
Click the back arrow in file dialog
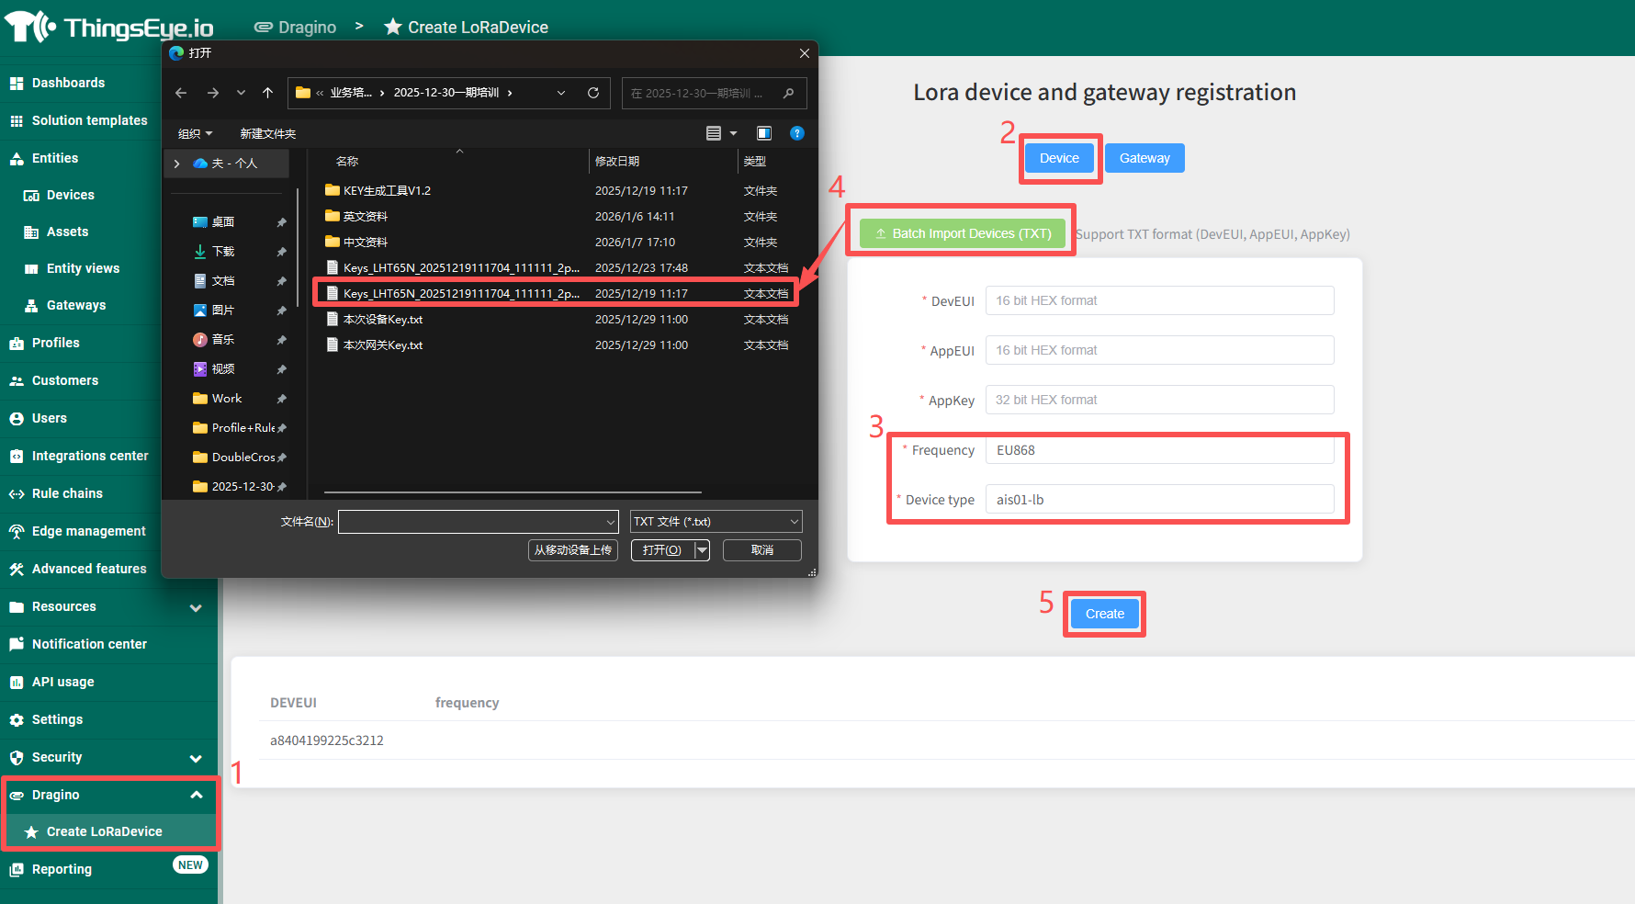click(181, 93)
